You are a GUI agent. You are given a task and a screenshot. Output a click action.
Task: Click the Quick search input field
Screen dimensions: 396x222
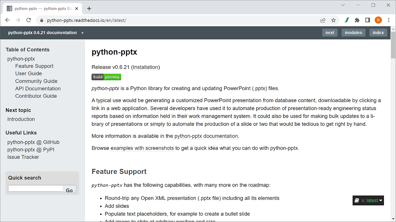coord(36,188)
